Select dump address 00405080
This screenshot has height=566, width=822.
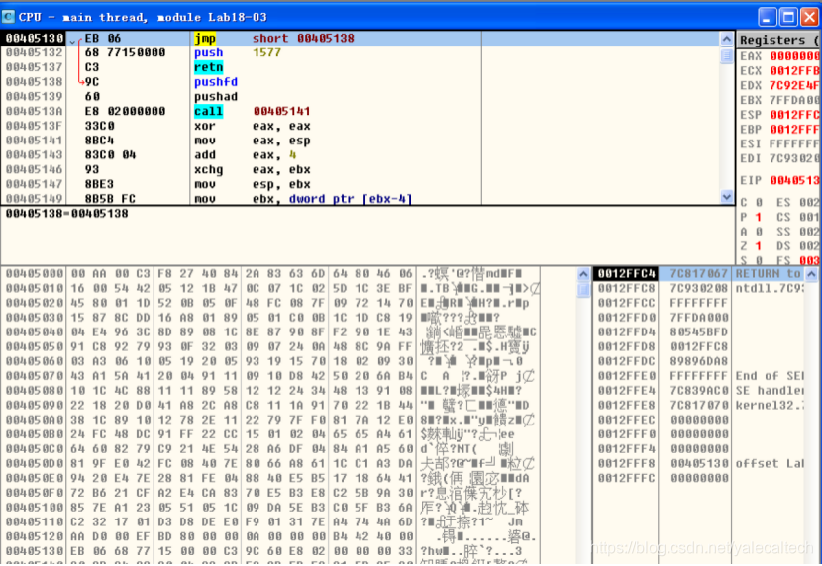pyautogui.click(x=35, y=391)
